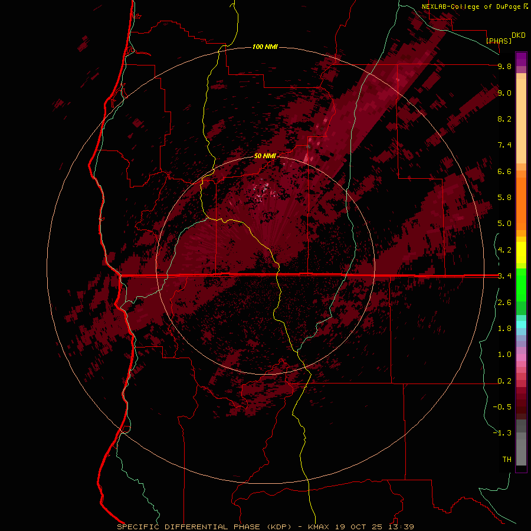Screen dimensions: 531x531
Task: Click the peach band beside the 8.2 label
Action: click(521, 121)
